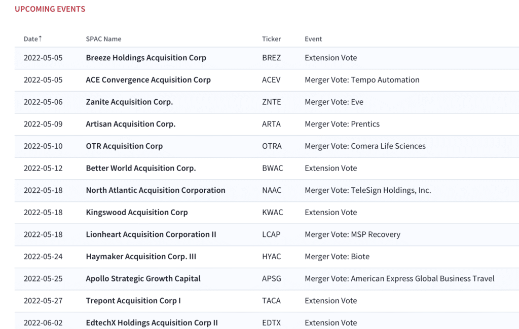
Task: Select Apollo Strategic Growth Capital
Action: coord(143,279)
